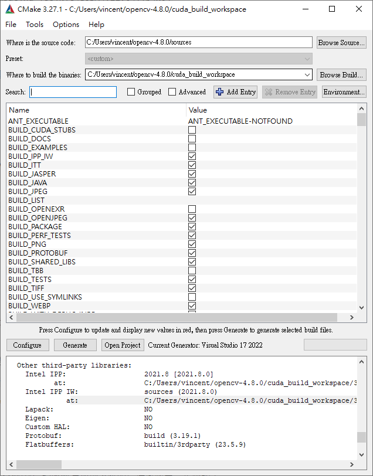Focus the source code path field
Screen dimensions: 373x476
pos(199,42)
